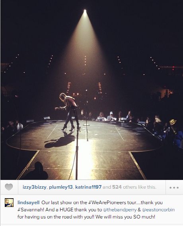The height and width of the screenshot is (226, 183).
Task: Open the @thebandperry mention
Action: [x=120, y=210]
